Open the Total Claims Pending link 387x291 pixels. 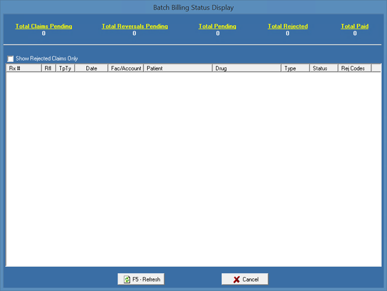click(43, 26)
